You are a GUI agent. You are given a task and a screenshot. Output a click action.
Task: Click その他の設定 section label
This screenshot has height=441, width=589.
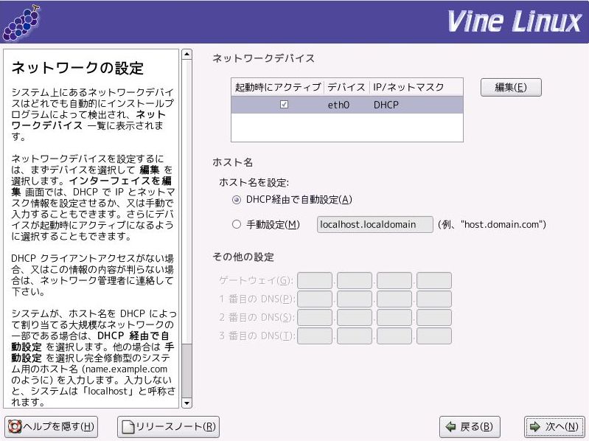(x=243, y=257)
